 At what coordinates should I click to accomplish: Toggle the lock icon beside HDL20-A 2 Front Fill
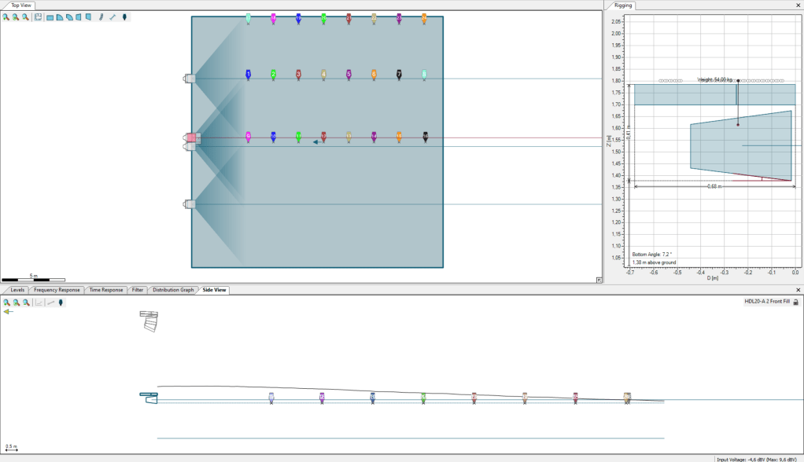795,302
